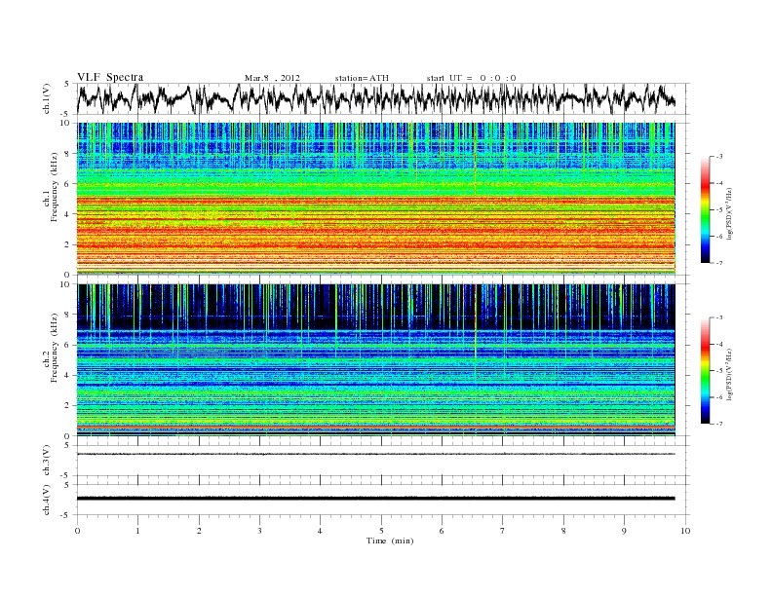Click the "Mar.8 , 2012" date label
The width and height of the screenshot is (772, 596).
tap(272, 78)
